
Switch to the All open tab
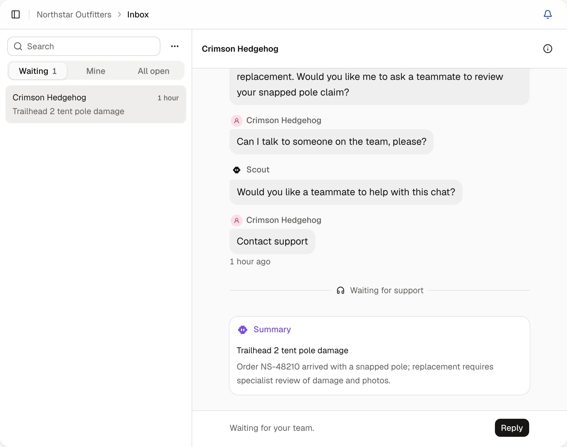(153, 71)
